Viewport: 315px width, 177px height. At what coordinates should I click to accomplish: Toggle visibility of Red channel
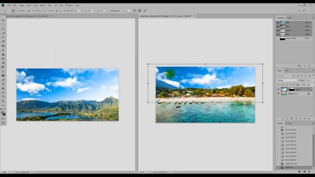click(278, 27)
